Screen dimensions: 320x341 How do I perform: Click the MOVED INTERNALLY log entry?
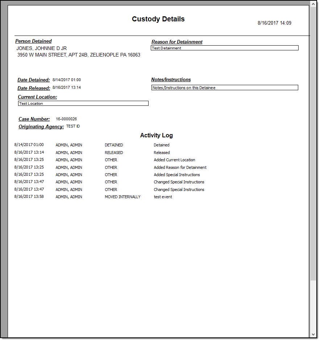click(122, 197)
